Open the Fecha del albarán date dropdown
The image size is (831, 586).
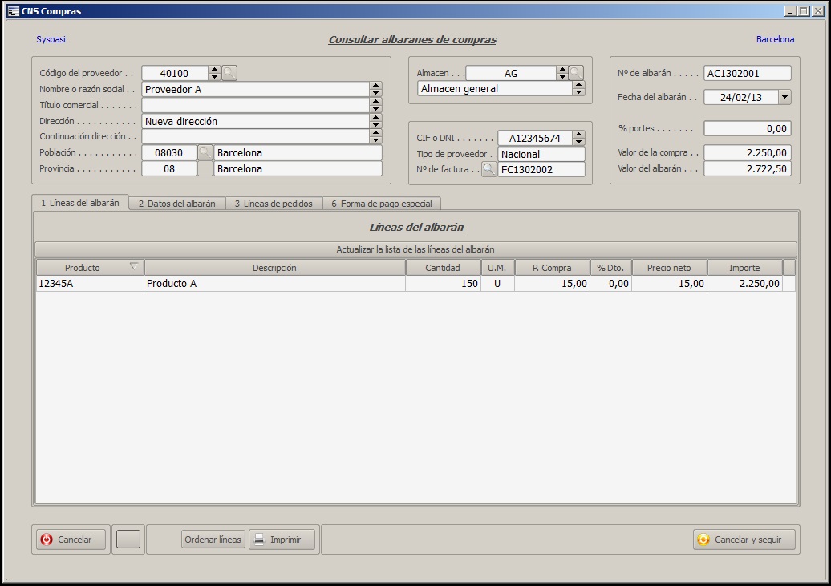785,97
